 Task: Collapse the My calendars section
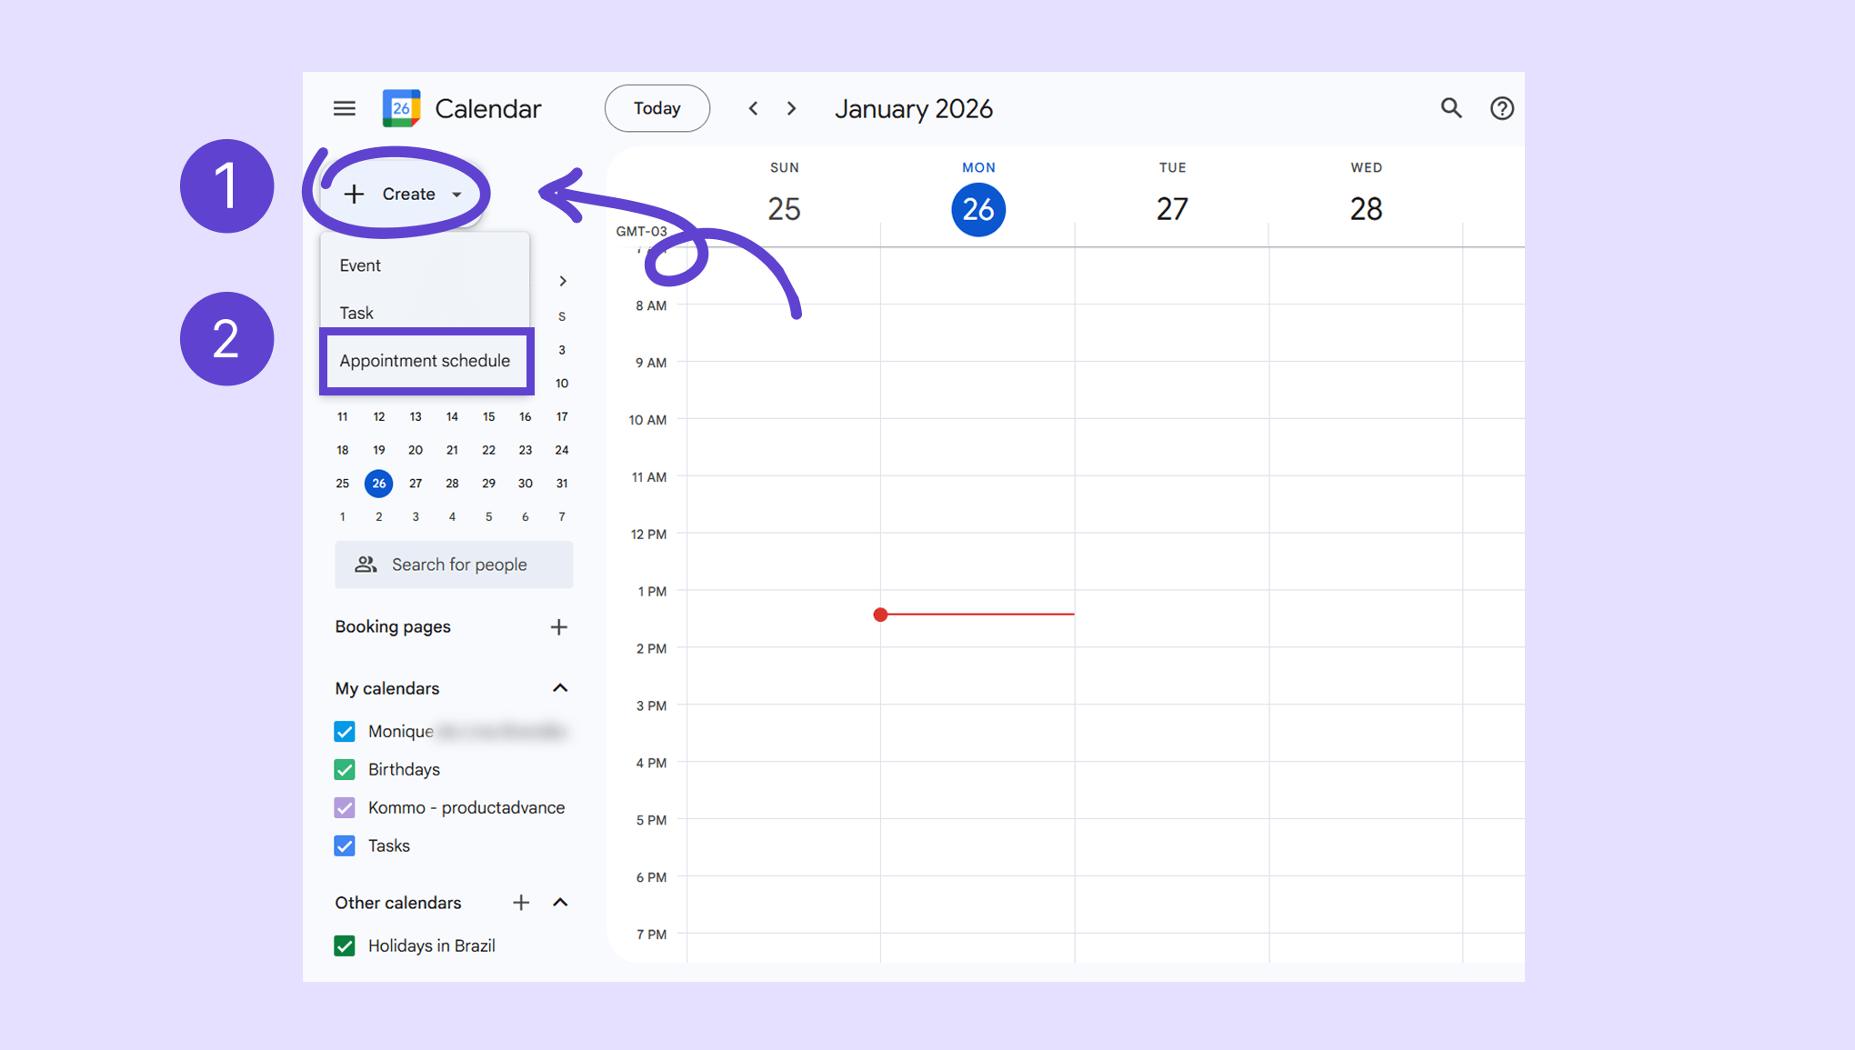560,688
